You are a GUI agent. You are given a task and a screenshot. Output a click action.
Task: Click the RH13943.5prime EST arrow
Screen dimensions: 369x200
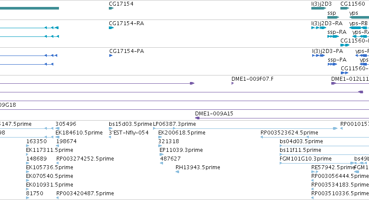[177, 172]
